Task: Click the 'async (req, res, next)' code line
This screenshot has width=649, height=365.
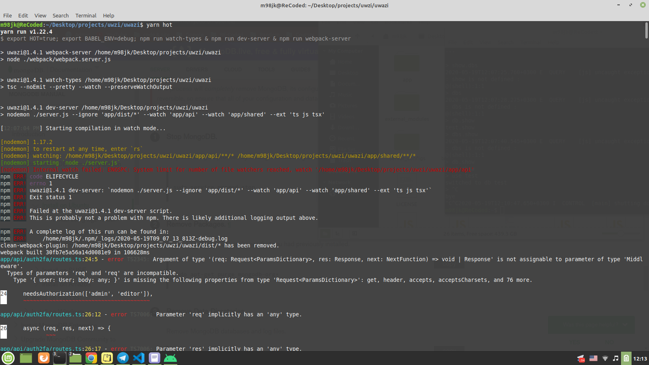Action: click(x=67, y=328)
